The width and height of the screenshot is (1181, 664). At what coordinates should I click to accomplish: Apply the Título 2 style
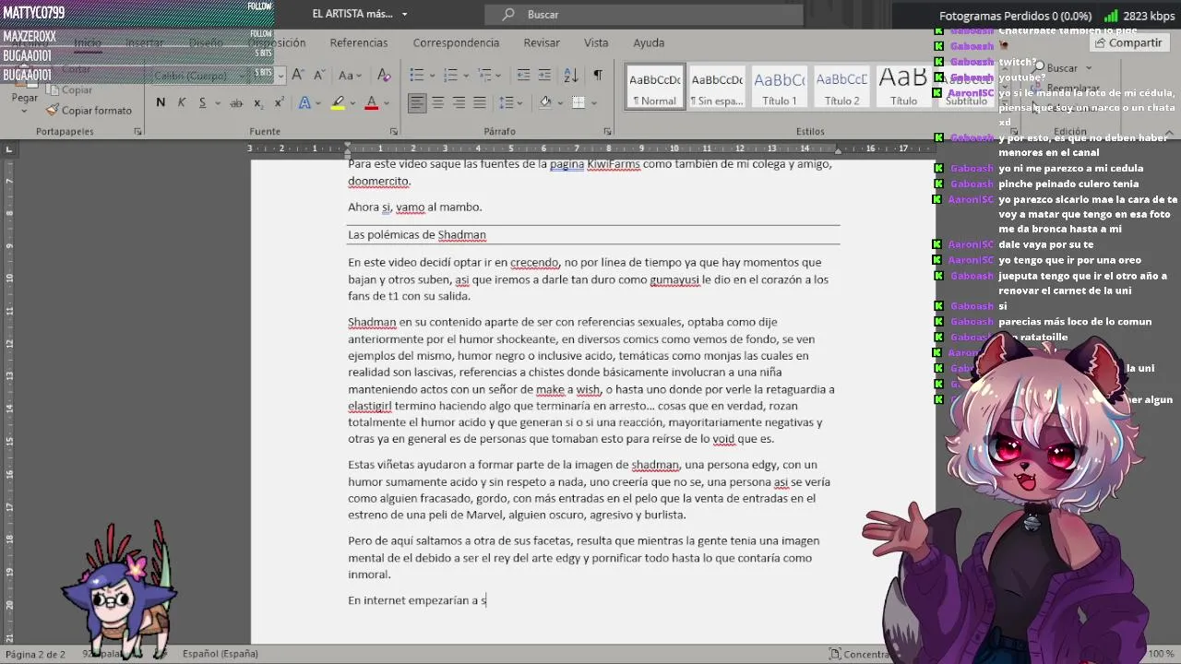(x=841, y=87)
